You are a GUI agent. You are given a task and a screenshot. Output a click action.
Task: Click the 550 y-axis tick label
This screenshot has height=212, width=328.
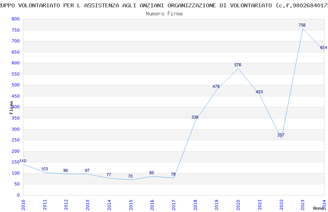(x=16, y=74)
